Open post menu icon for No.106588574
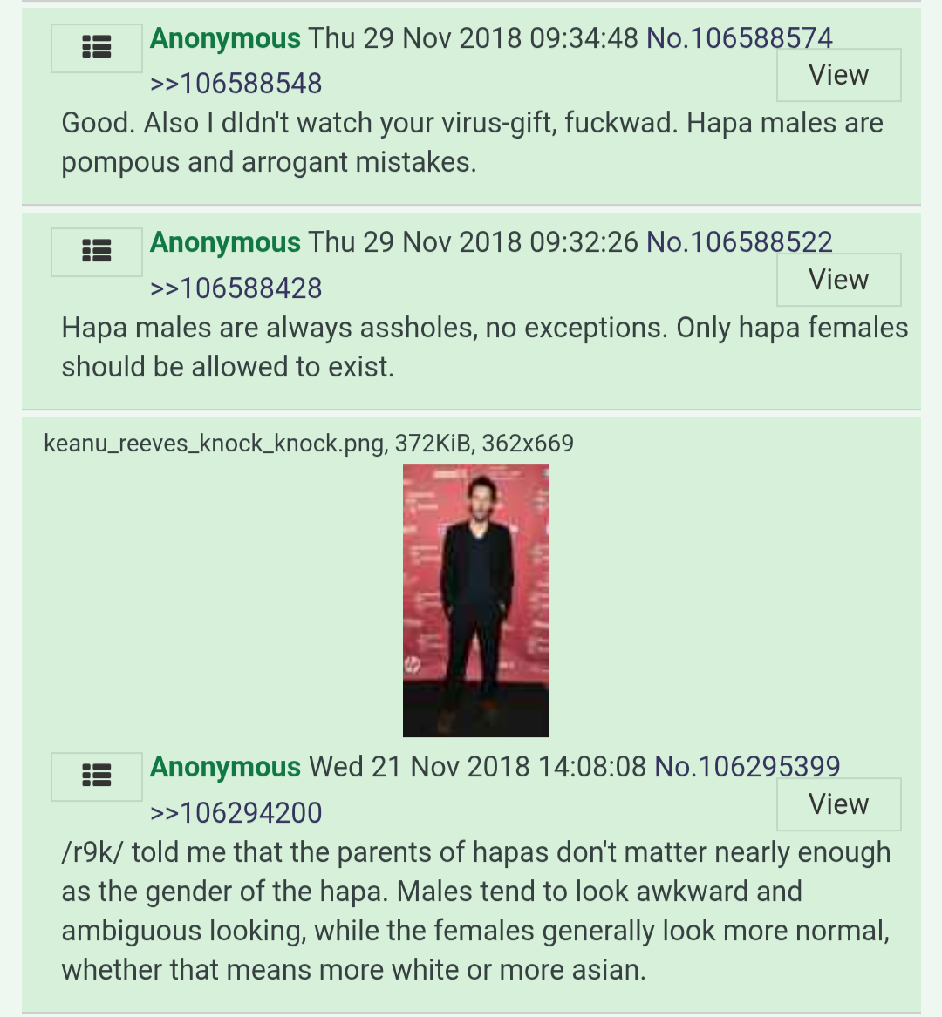Image resolution: width=942 pixels, height=1017 pixels. [x=97, y=48]
